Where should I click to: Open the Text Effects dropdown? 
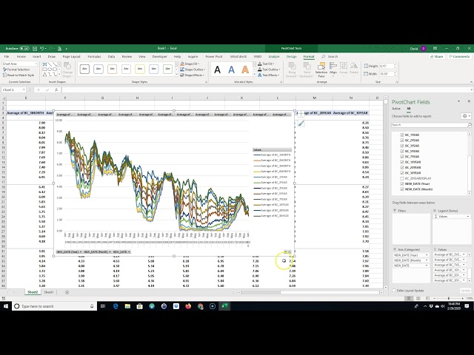(x=268, y=75)
